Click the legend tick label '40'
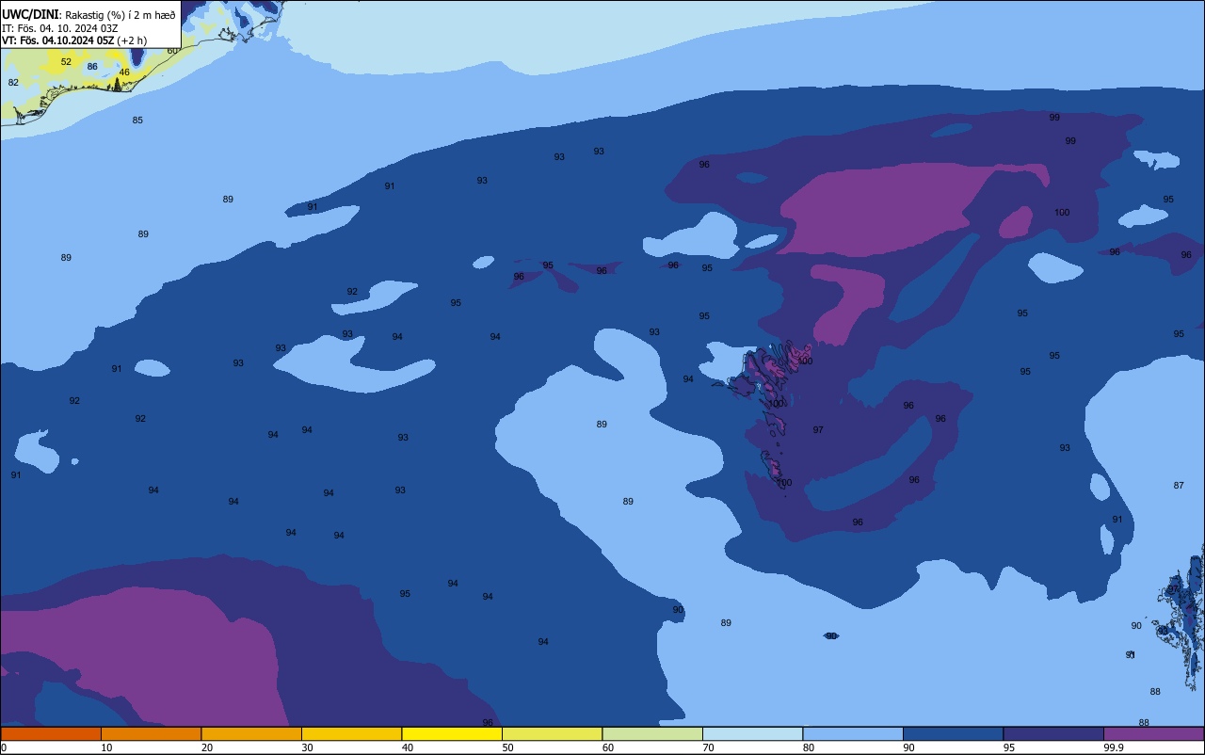Screen dimensions: 1205x755 (x=408, y=747)
